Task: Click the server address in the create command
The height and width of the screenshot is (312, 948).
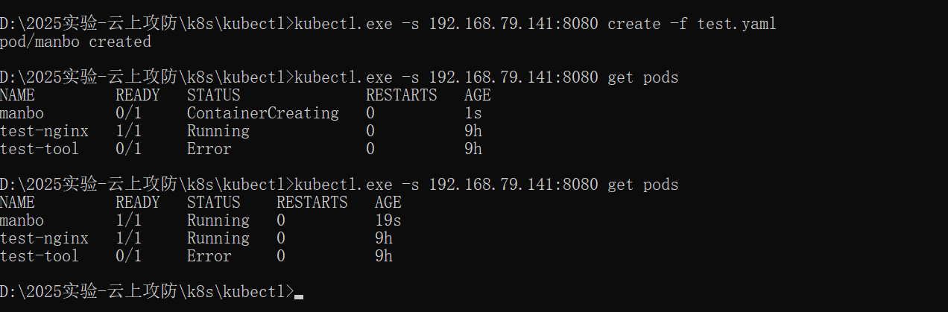Action: point(513,24)
